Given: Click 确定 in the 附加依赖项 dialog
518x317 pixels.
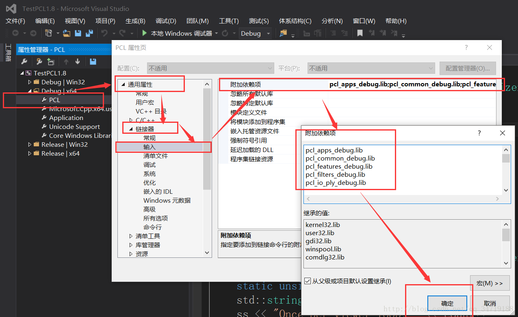Looking at the screenshot, I should click(447, 303).
